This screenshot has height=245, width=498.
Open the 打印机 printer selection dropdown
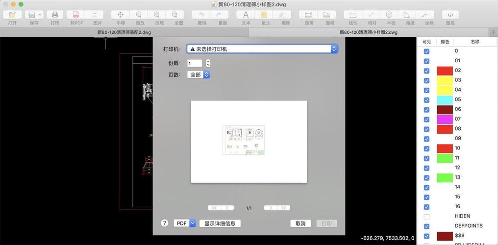(262, 49)
